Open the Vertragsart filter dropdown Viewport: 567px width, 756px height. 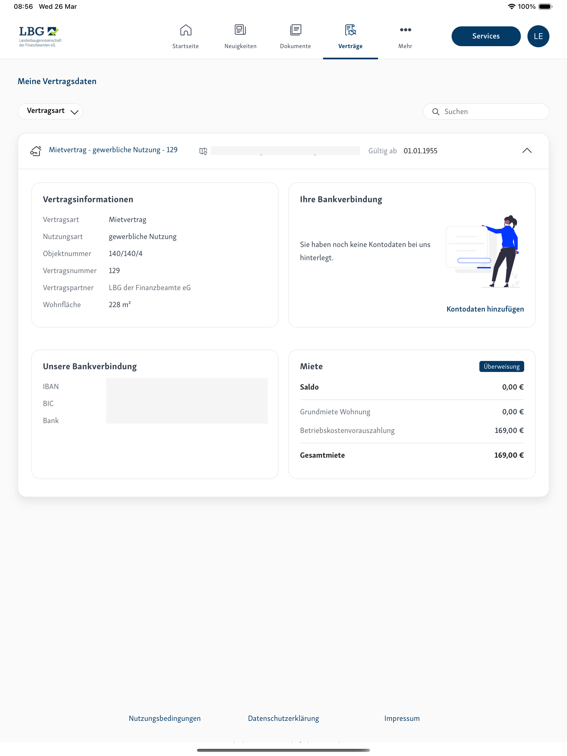click(x=50, y=112)
